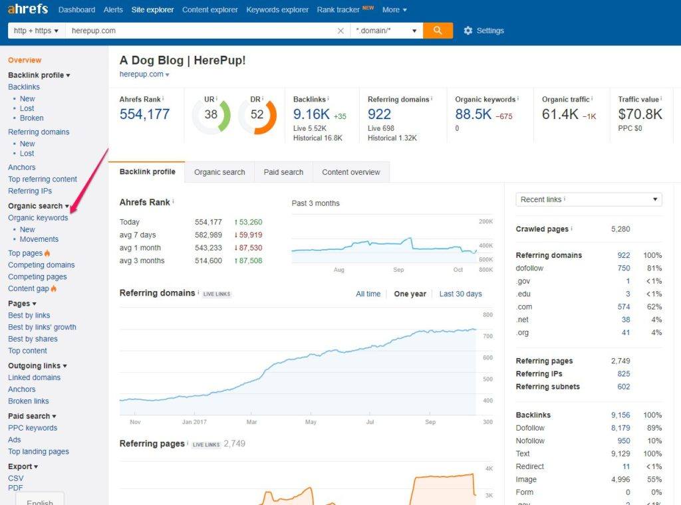Image resolution: width=681 pixels, height=505 pixels.
Task: Go to Dashboard in top navigation
Action: pyautogui.click(x=77, y=9)
